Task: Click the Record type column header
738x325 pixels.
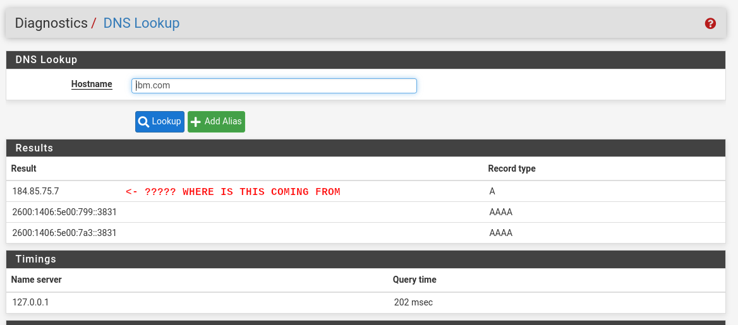Action: 511,168
